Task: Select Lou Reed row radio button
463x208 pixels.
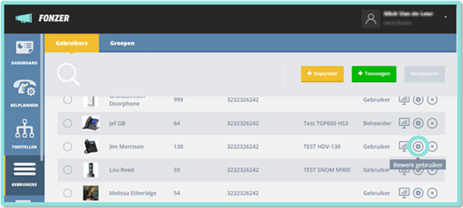Action: coord(68,170)
